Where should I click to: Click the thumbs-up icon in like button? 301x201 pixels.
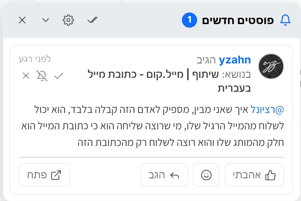(270, 175)
